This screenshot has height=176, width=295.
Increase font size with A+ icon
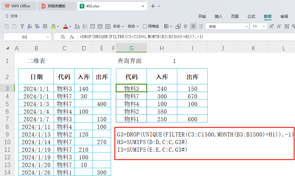click(272, 26)
